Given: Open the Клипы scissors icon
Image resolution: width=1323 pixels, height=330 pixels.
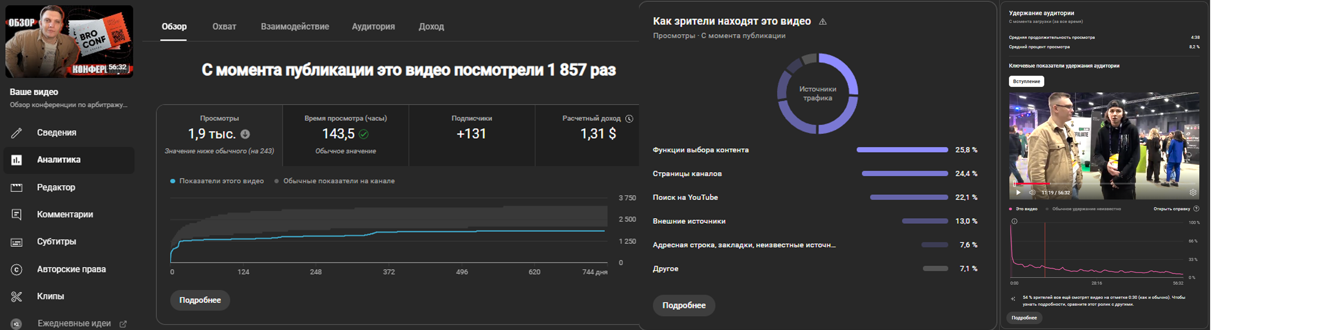Looking at the screenshot, I should click(x=17, y=297).
